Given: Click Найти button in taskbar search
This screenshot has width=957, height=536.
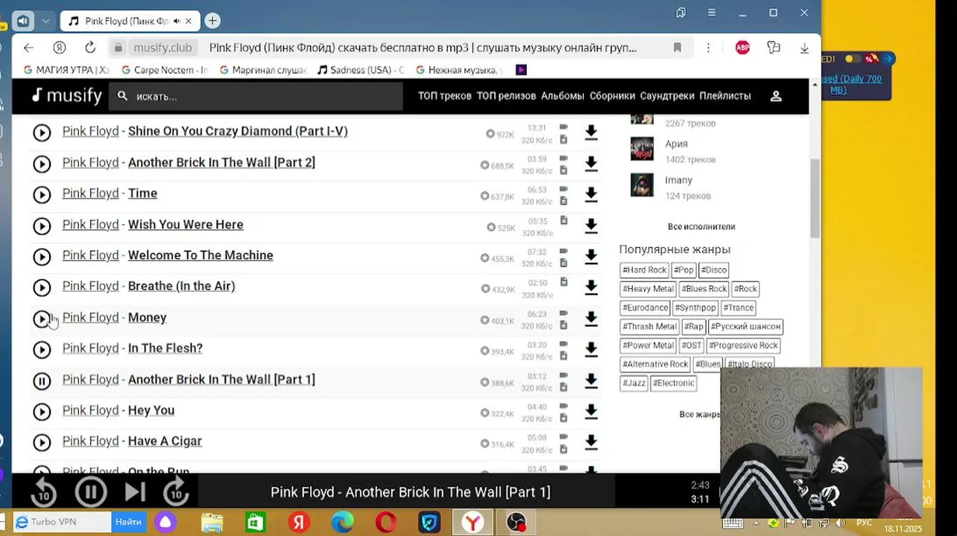Looking at the screenshot, I should pyautogui.click(x=128, y=522).
